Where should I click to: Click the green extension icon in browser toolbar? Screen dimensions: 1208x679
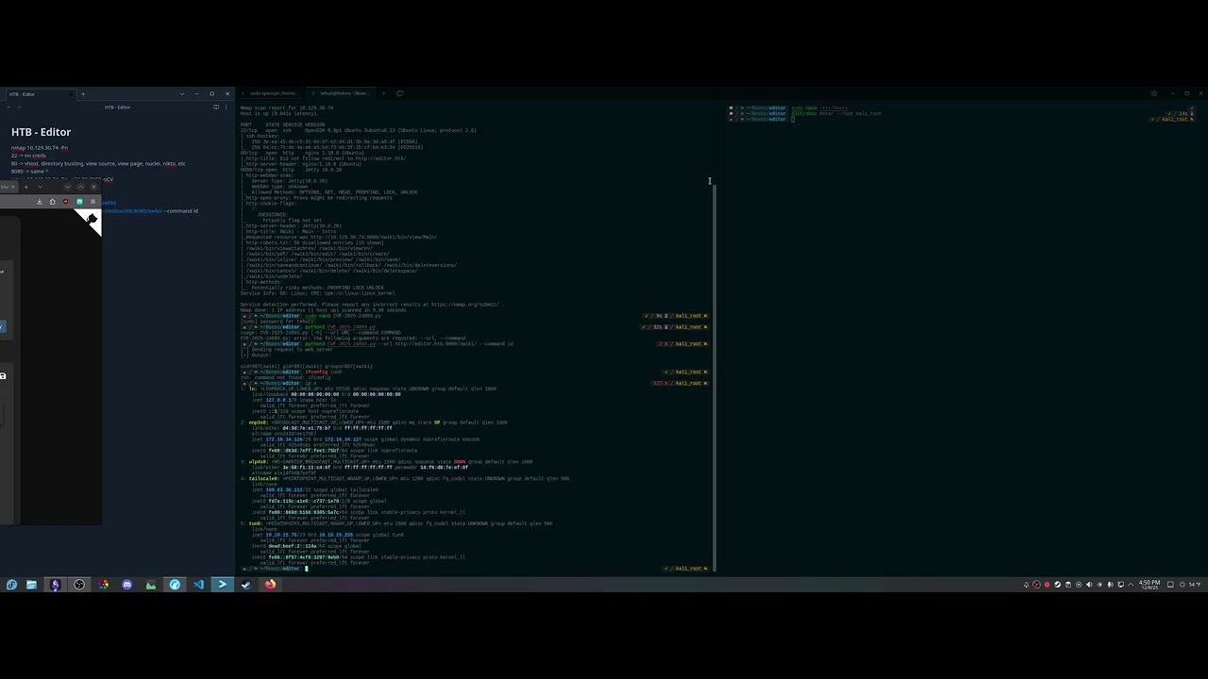click(79, 202)
